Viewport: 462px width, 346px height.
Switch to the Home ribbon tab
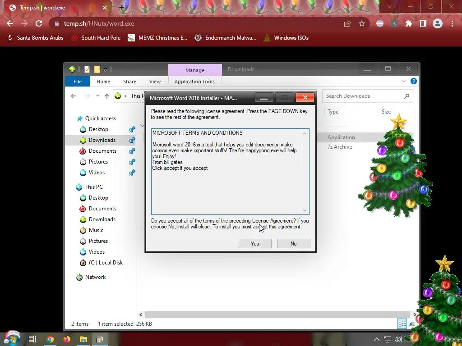[x=103, y=82]
